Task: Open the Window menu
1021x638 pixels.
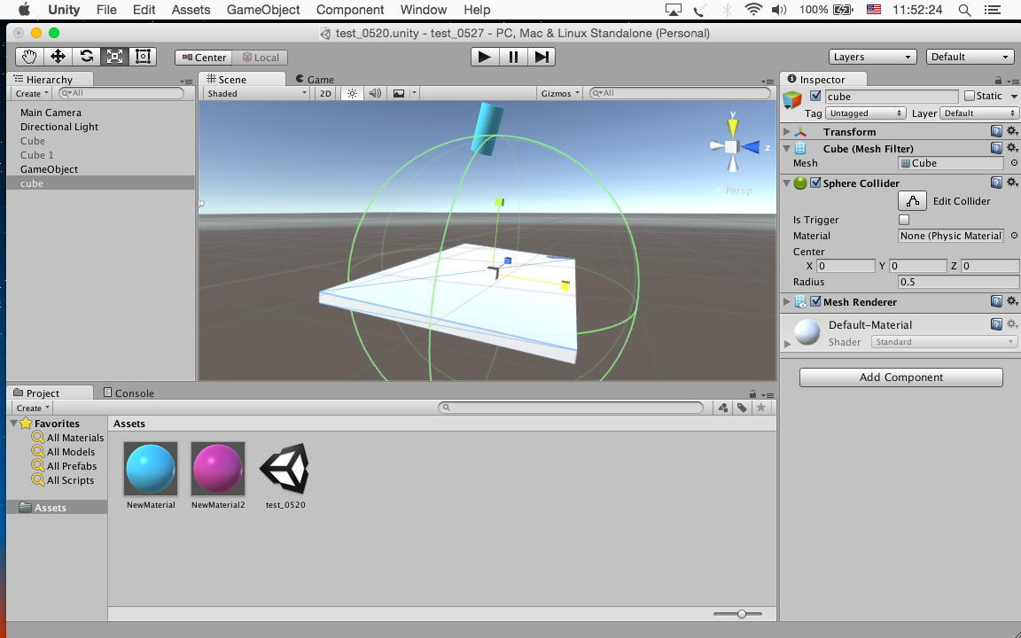Action: [x=424, y=10]
